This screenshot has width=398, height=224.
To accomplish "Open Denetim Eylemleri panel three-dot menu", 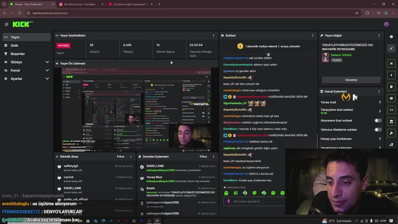I will tap(213, 156).
